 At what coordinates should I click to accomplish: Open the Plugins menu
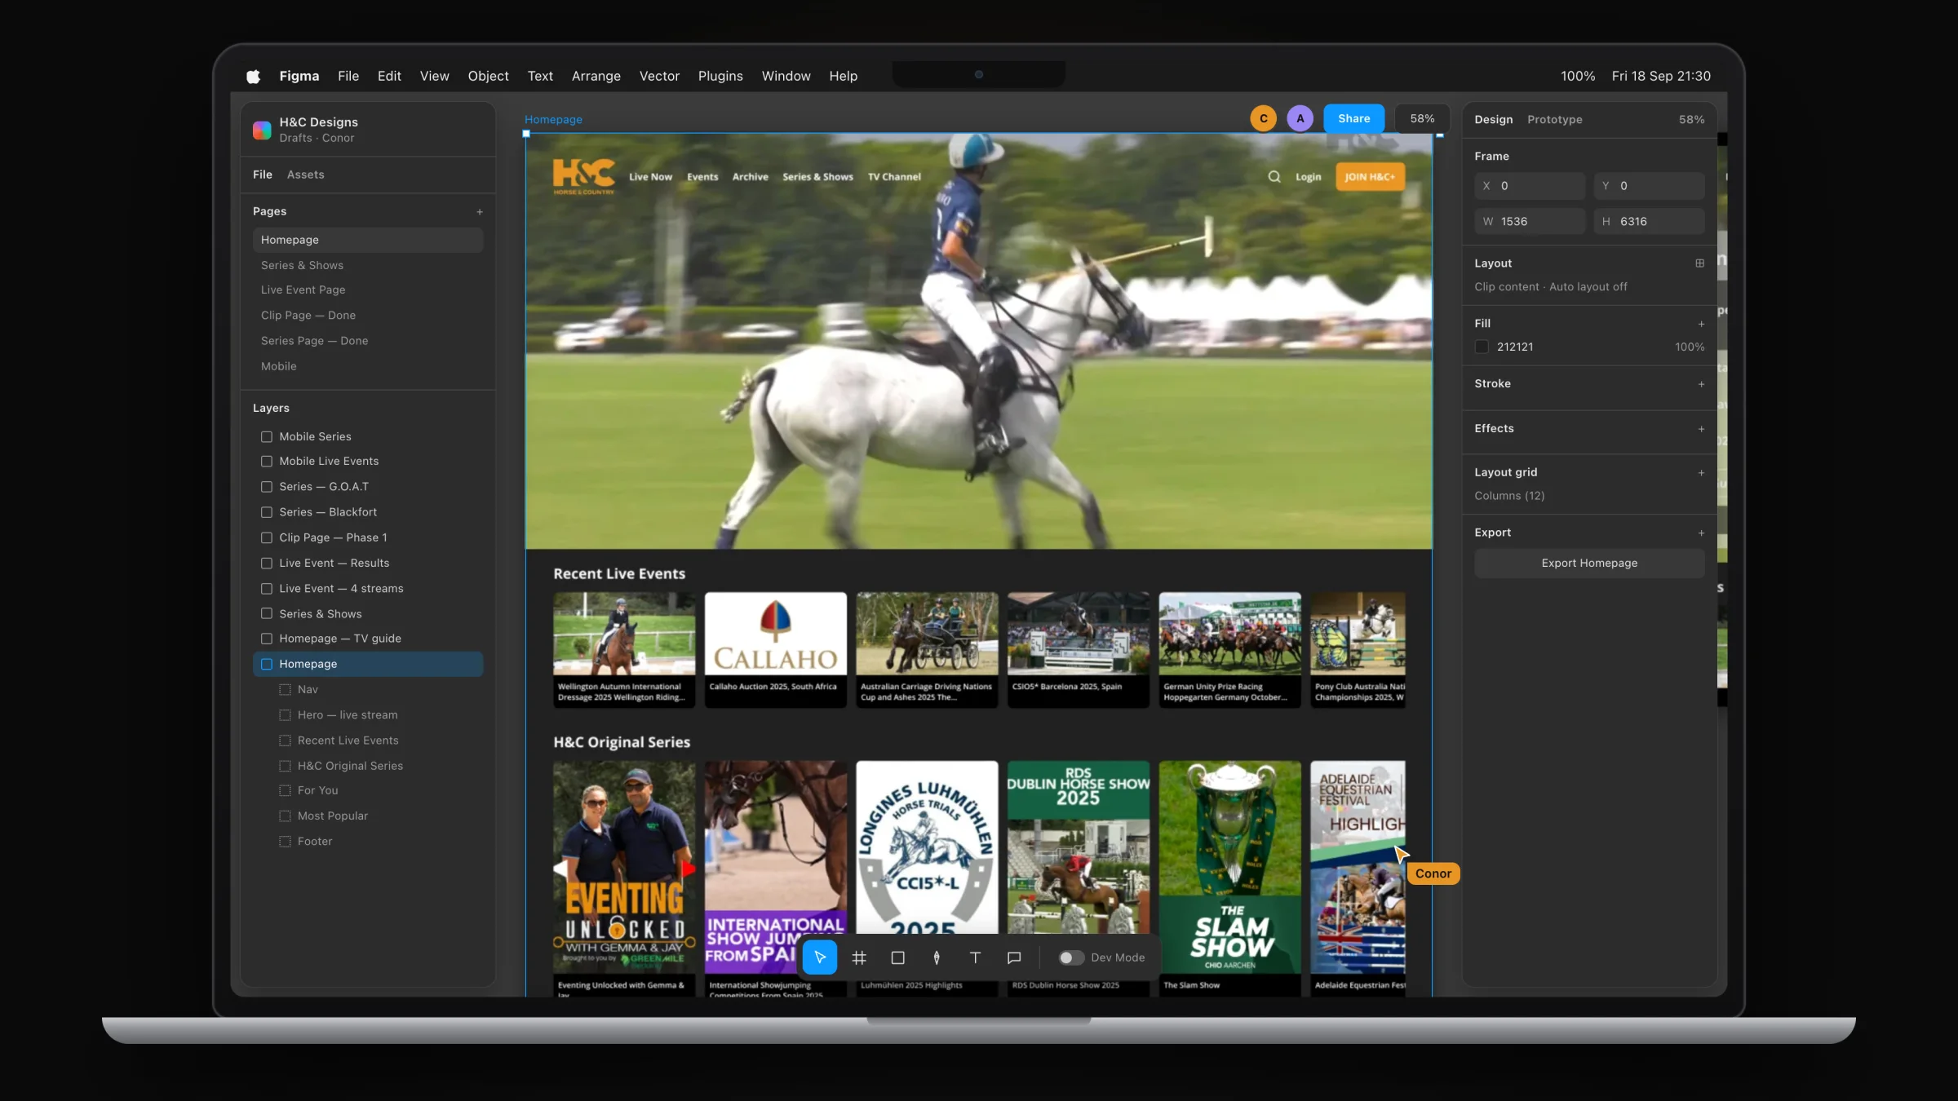(720, 76)
